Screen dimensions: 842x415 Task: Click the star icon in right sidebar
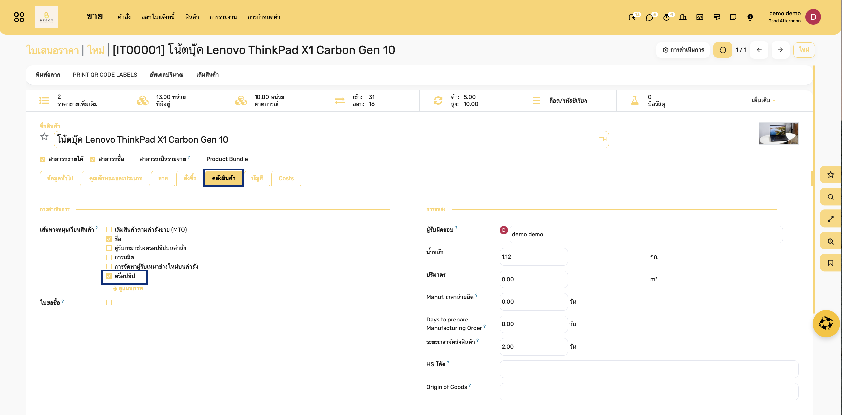click(831, 175)
